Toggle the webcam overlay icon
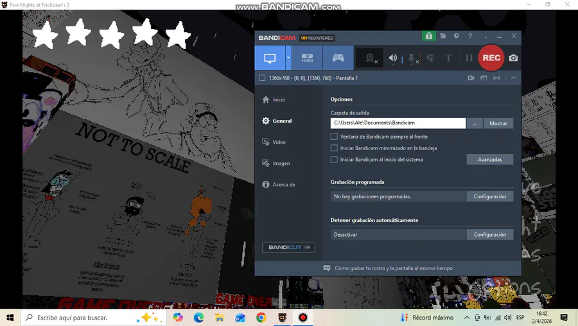Image resolution: width=578 pixels, height=326 pixels. pos(370,58)
